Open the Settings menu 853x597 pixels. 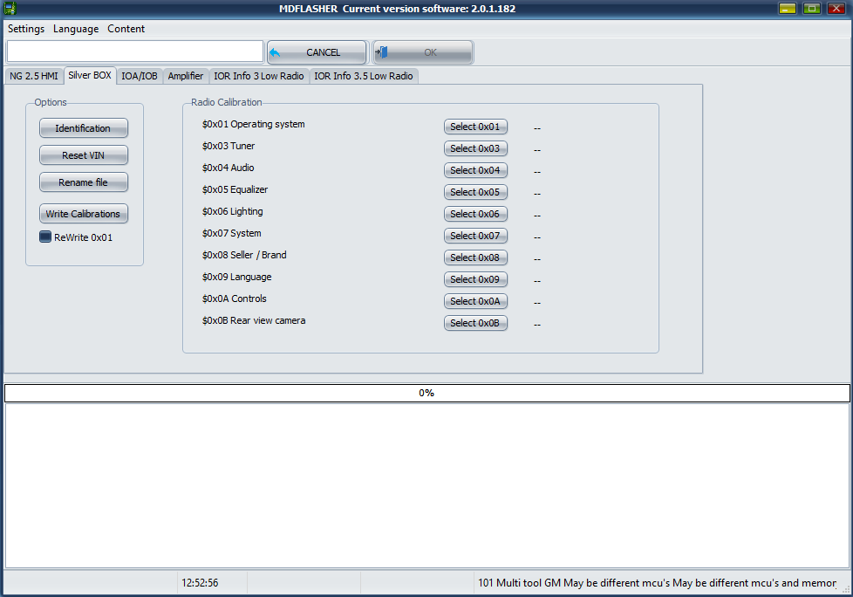[26, 29]
